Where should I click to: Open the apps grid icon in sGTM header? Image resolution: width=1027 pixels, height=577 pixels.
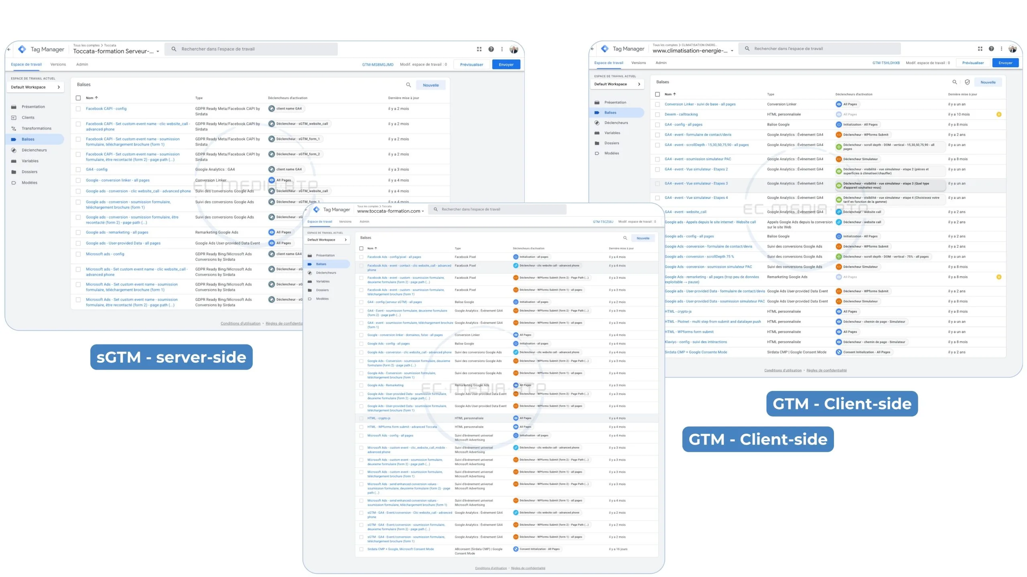479,49
